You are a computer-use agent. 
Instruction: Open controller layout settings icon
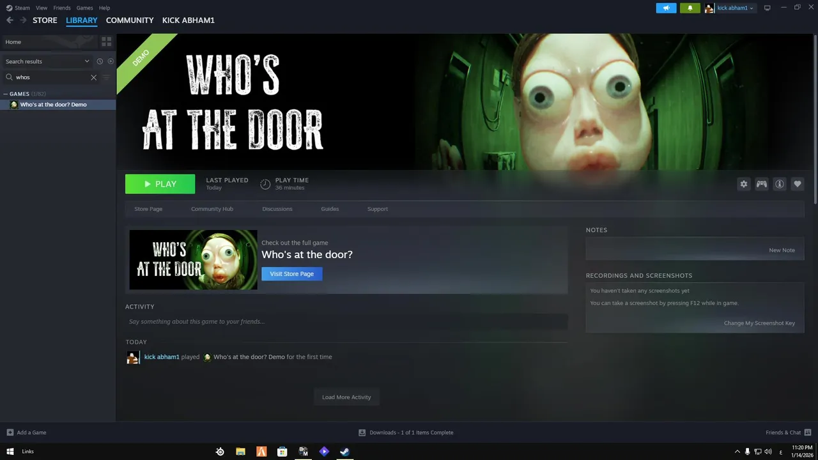pyautogui.click(x=762, y=184)
